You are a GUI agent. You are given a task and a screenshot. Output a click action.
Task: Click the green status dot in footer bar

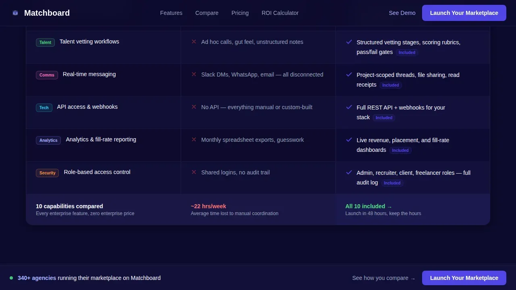pyautogui.click(x=11, y=278)
